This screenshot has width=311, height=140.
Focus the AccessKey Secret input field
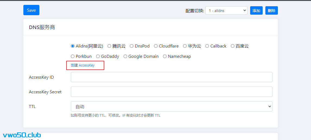[x=172, y=92]
